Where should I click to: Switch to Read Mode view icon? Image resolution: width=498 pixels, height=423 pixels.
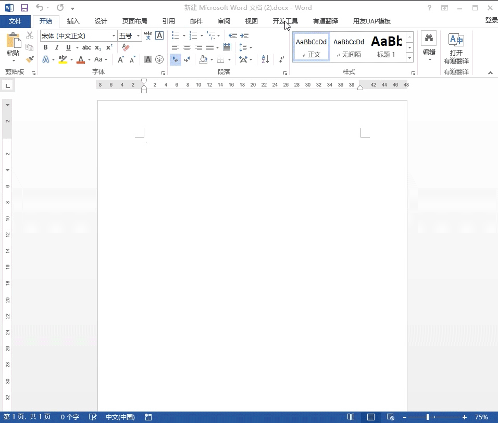coord(351,417)
